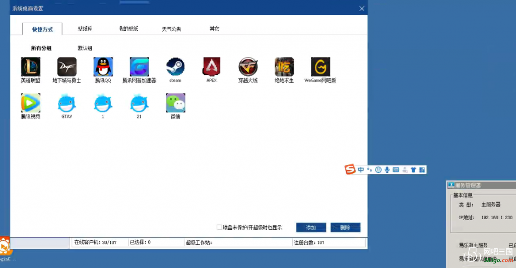
Task: Switch to the 其它 tab
Action: [x=214, y=29]
